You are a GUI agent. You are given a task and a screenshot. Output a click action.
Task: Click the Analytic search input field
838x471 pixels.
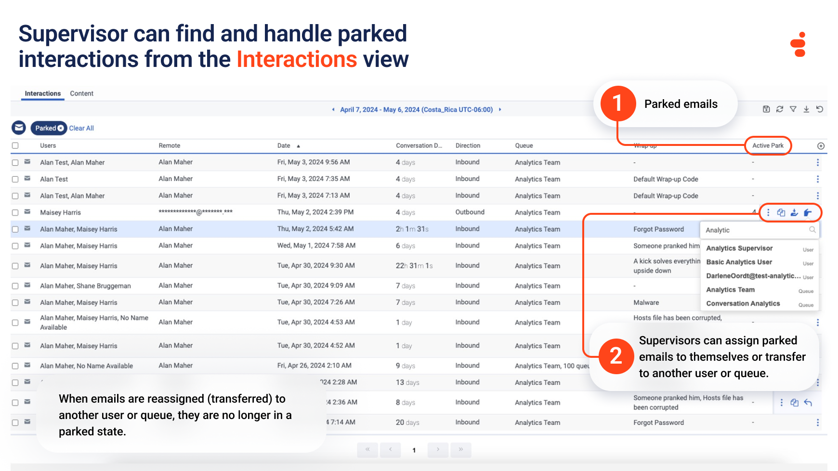[755, 230]
